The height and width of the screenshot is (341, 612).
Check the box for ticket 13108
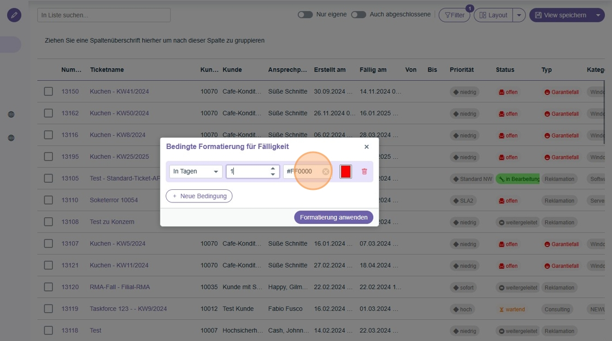click(x=49, y=222)
